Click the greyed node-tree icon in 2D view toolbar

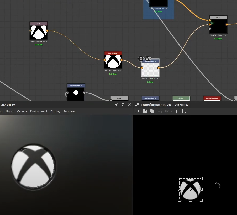click(160, 111)
